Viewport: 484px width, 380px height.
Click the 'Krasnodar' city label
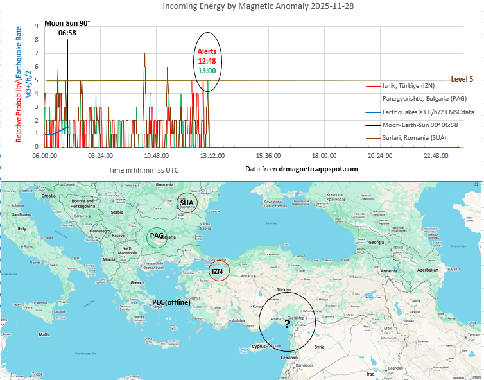[335, 197]
